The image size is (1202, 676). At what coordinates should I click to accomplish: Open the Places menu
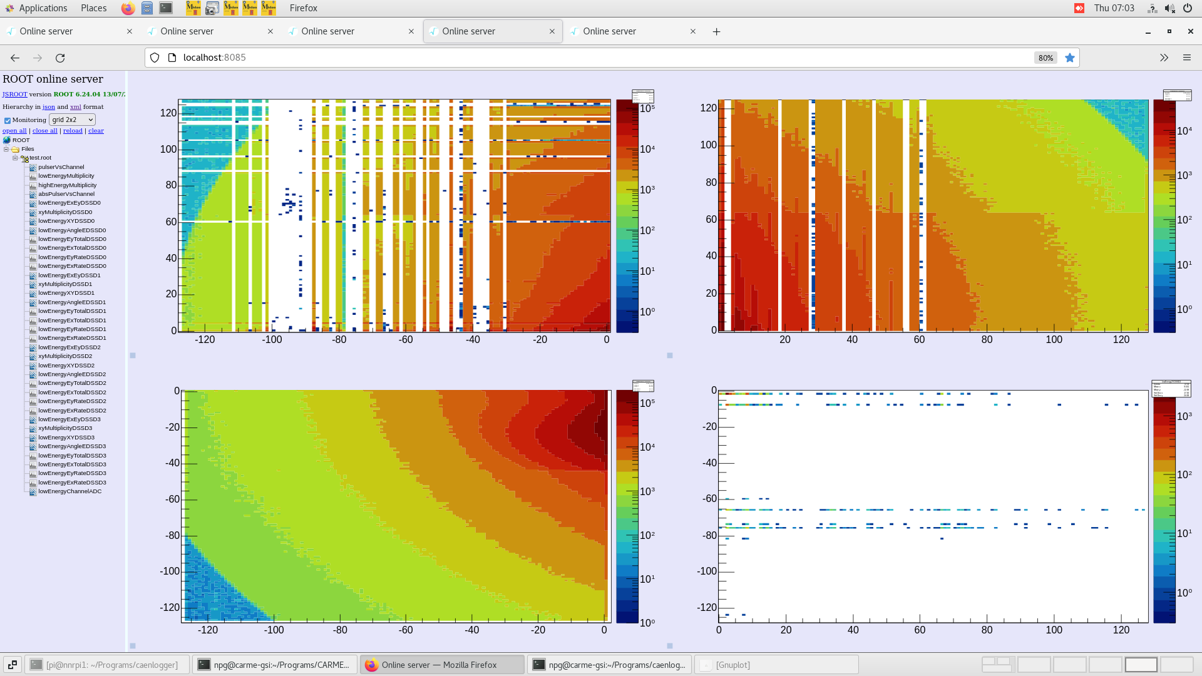pos(93,8)
